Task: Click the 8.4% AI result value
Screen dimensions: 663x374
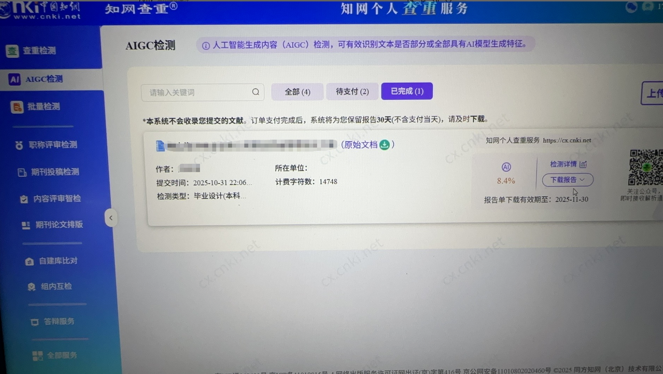Action: point(506,181)
